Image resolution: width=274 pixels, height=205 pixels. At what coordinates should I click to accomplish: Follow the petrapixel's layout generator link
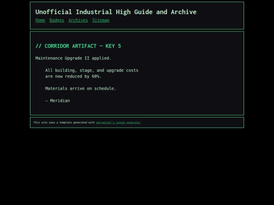[118, 122]
